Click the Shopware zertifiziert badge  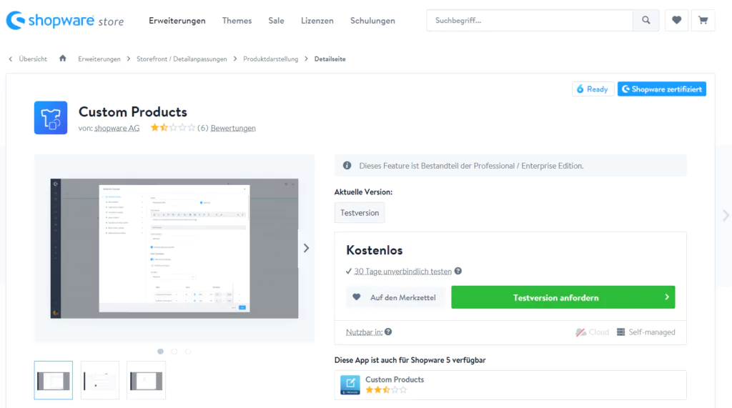coord(661,89)
